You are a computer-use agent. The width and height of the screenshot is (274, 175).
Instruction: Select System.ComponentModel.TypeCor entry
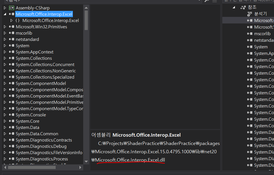pyautogui.click(x=49, y=108)
